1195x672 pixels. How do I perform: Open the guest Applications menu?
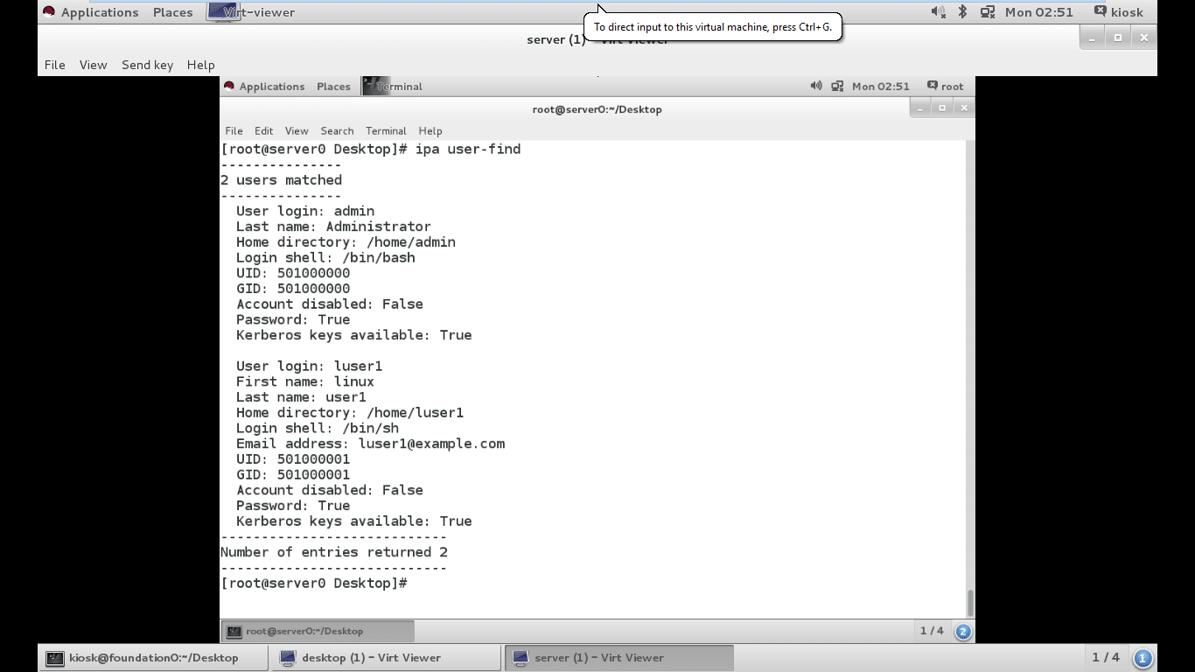(x=264, y=87)
